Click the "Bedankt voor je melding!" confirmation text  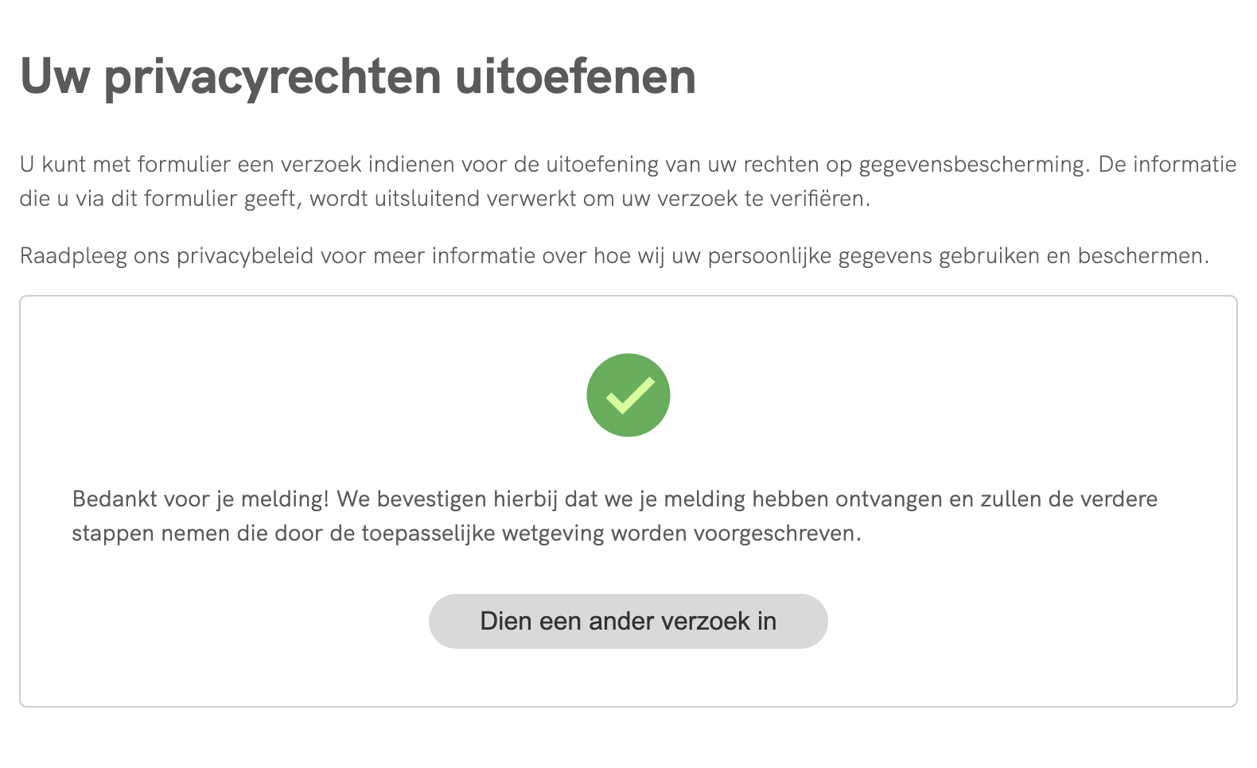200,499
